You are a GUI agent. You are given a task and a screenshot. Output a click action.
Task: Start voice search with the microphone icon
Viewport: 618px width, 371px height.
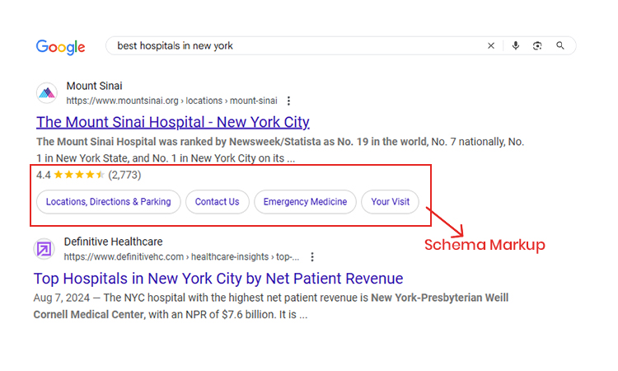click(x=516, y=45)
